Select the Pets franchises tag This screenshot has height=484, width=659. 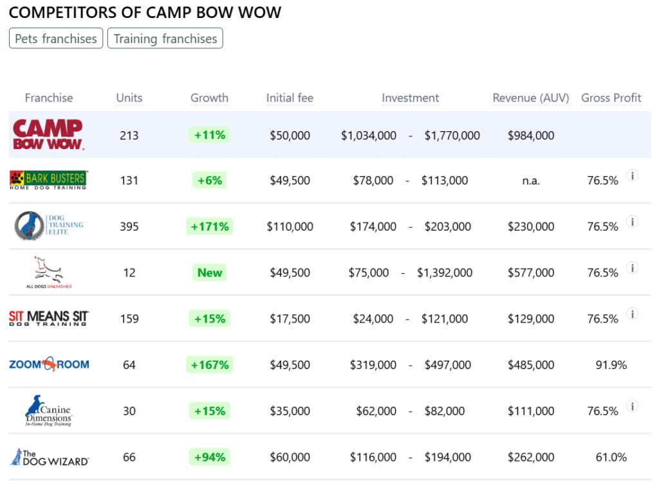point(56,38)
